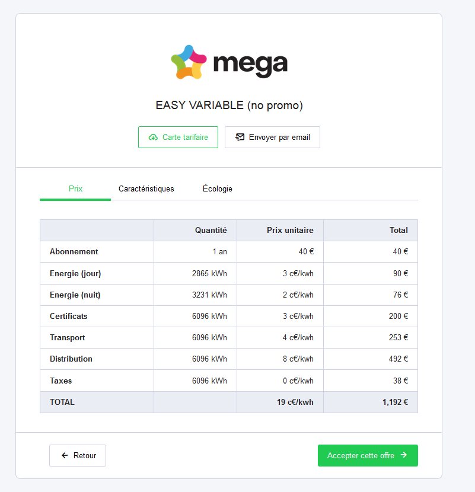Viewport: 475px width, 492px height.
Task: Accept the offer with Accepter cette offre
Action: tap(368, 455)
